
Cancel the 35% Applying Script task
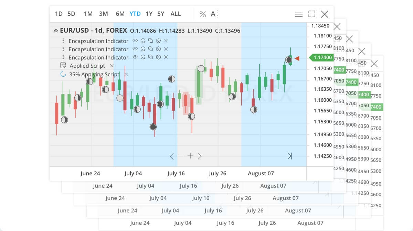[x=126, y=74]
